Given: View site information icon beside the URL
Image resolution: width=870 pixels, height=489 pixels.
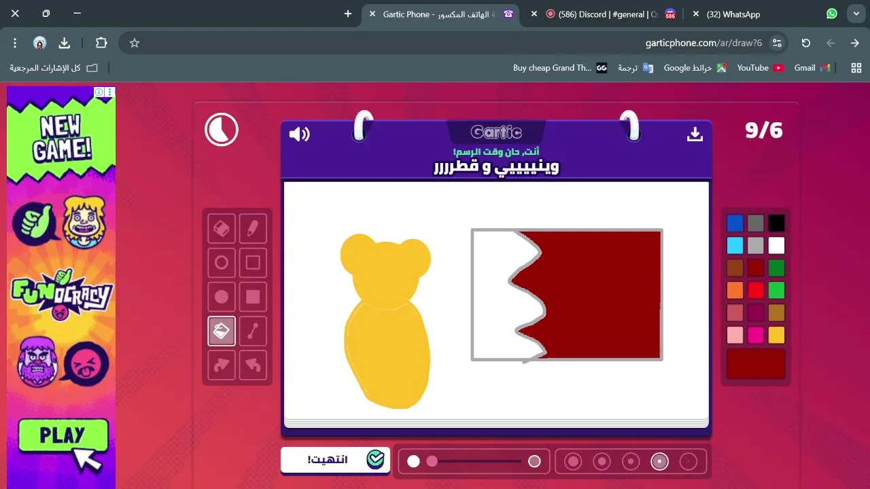Looking at the screenshot, I should [x=777, y=43].
